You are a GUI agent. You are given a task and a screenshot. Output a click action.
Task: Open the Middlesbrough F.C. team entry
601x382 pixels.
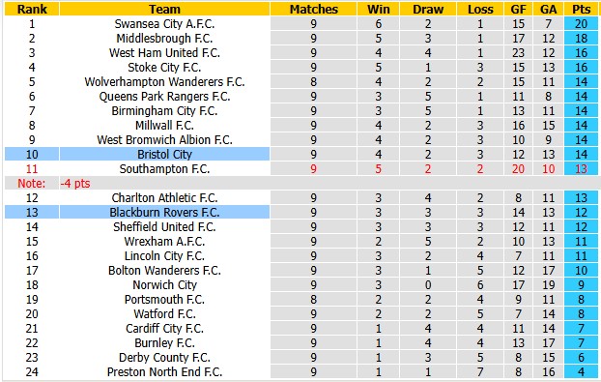164,39
